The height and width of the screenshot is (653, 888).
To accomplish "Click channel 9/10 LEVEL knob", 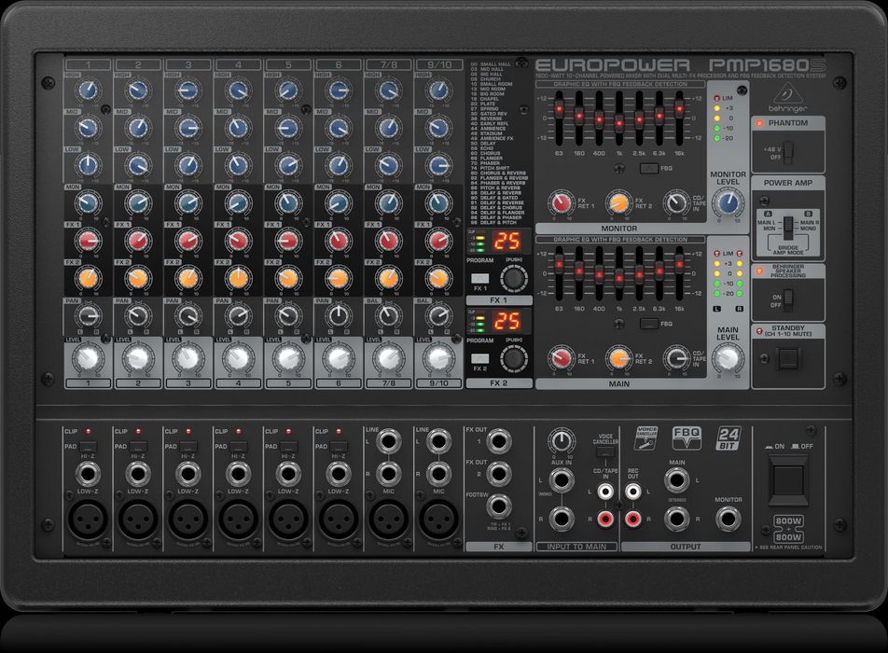I will pos(438,358).
